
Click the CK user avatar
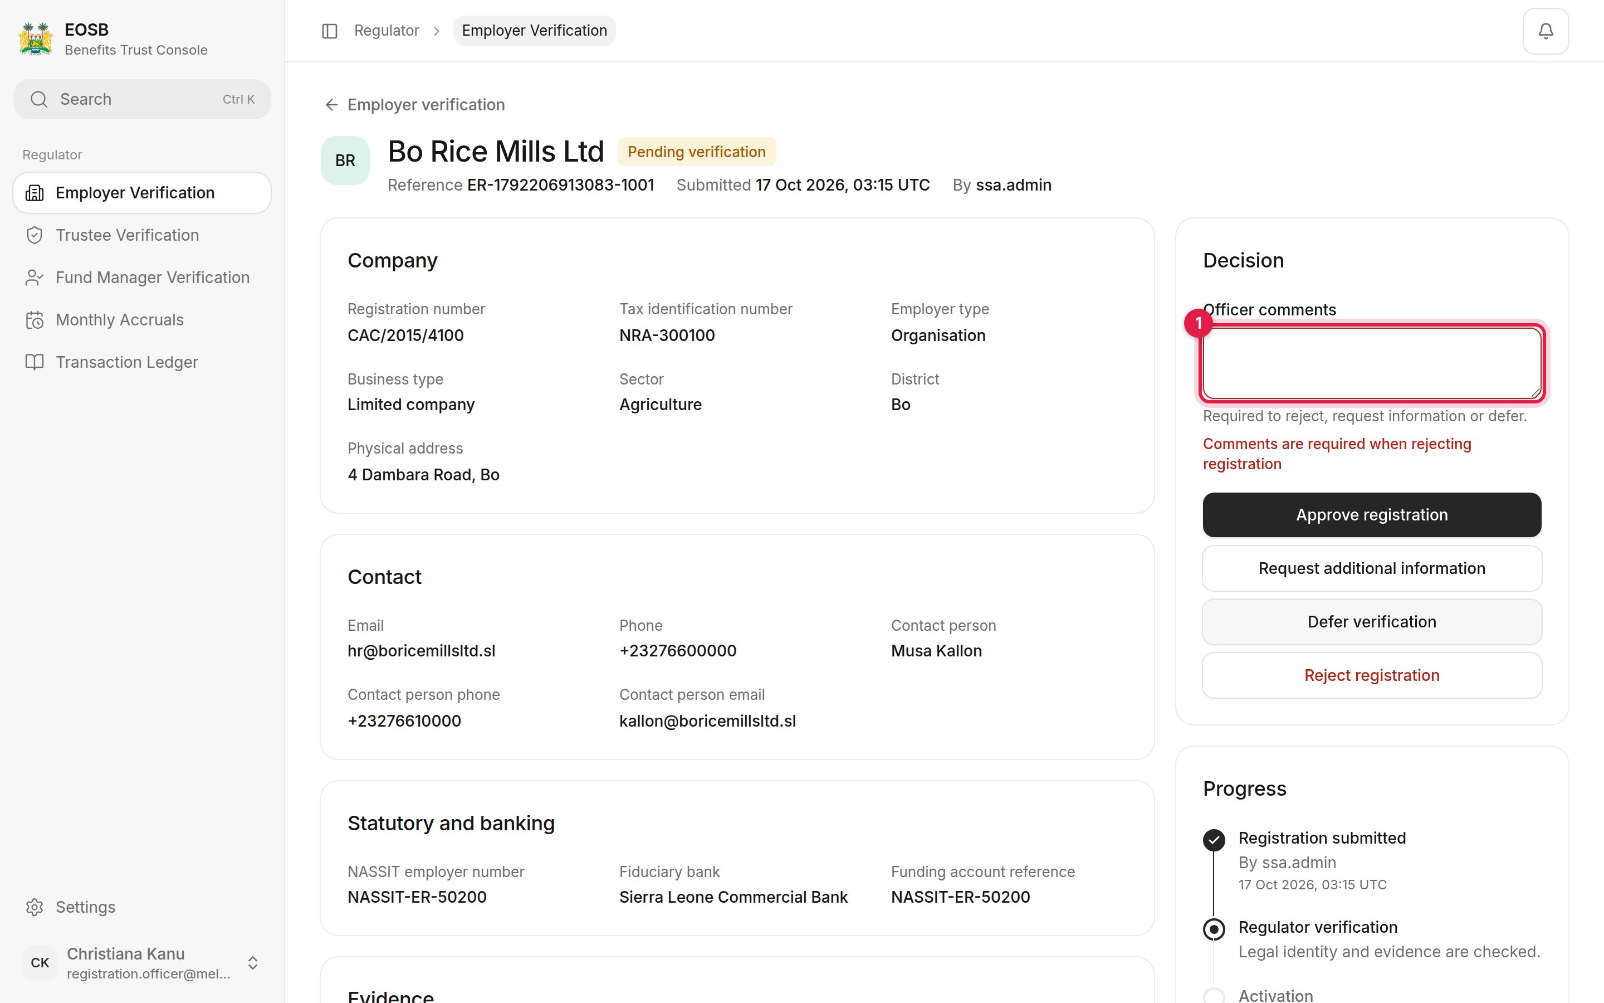click(x=40, y=962)
